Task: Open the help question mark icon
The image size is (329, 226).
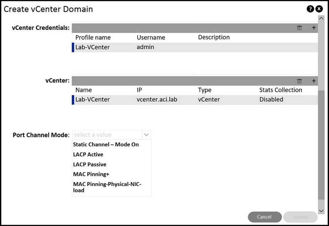Action: (310, 9)
